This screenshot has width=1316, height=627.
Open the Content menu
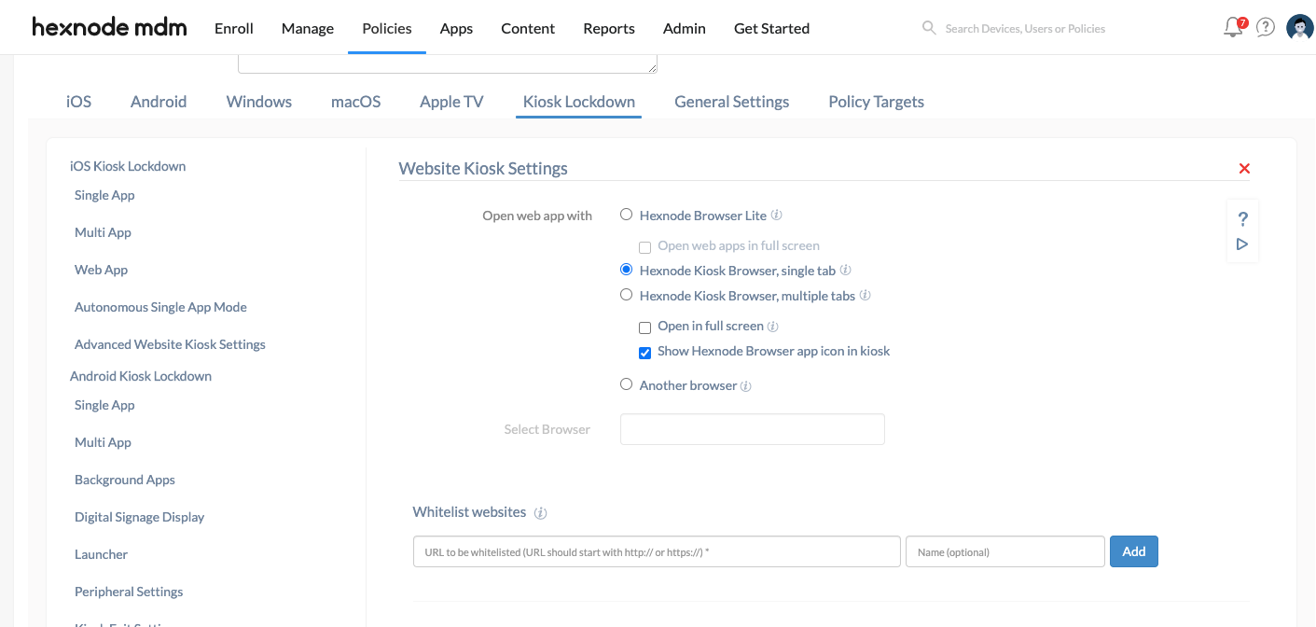pyautogui.click(x=528, y=28)
